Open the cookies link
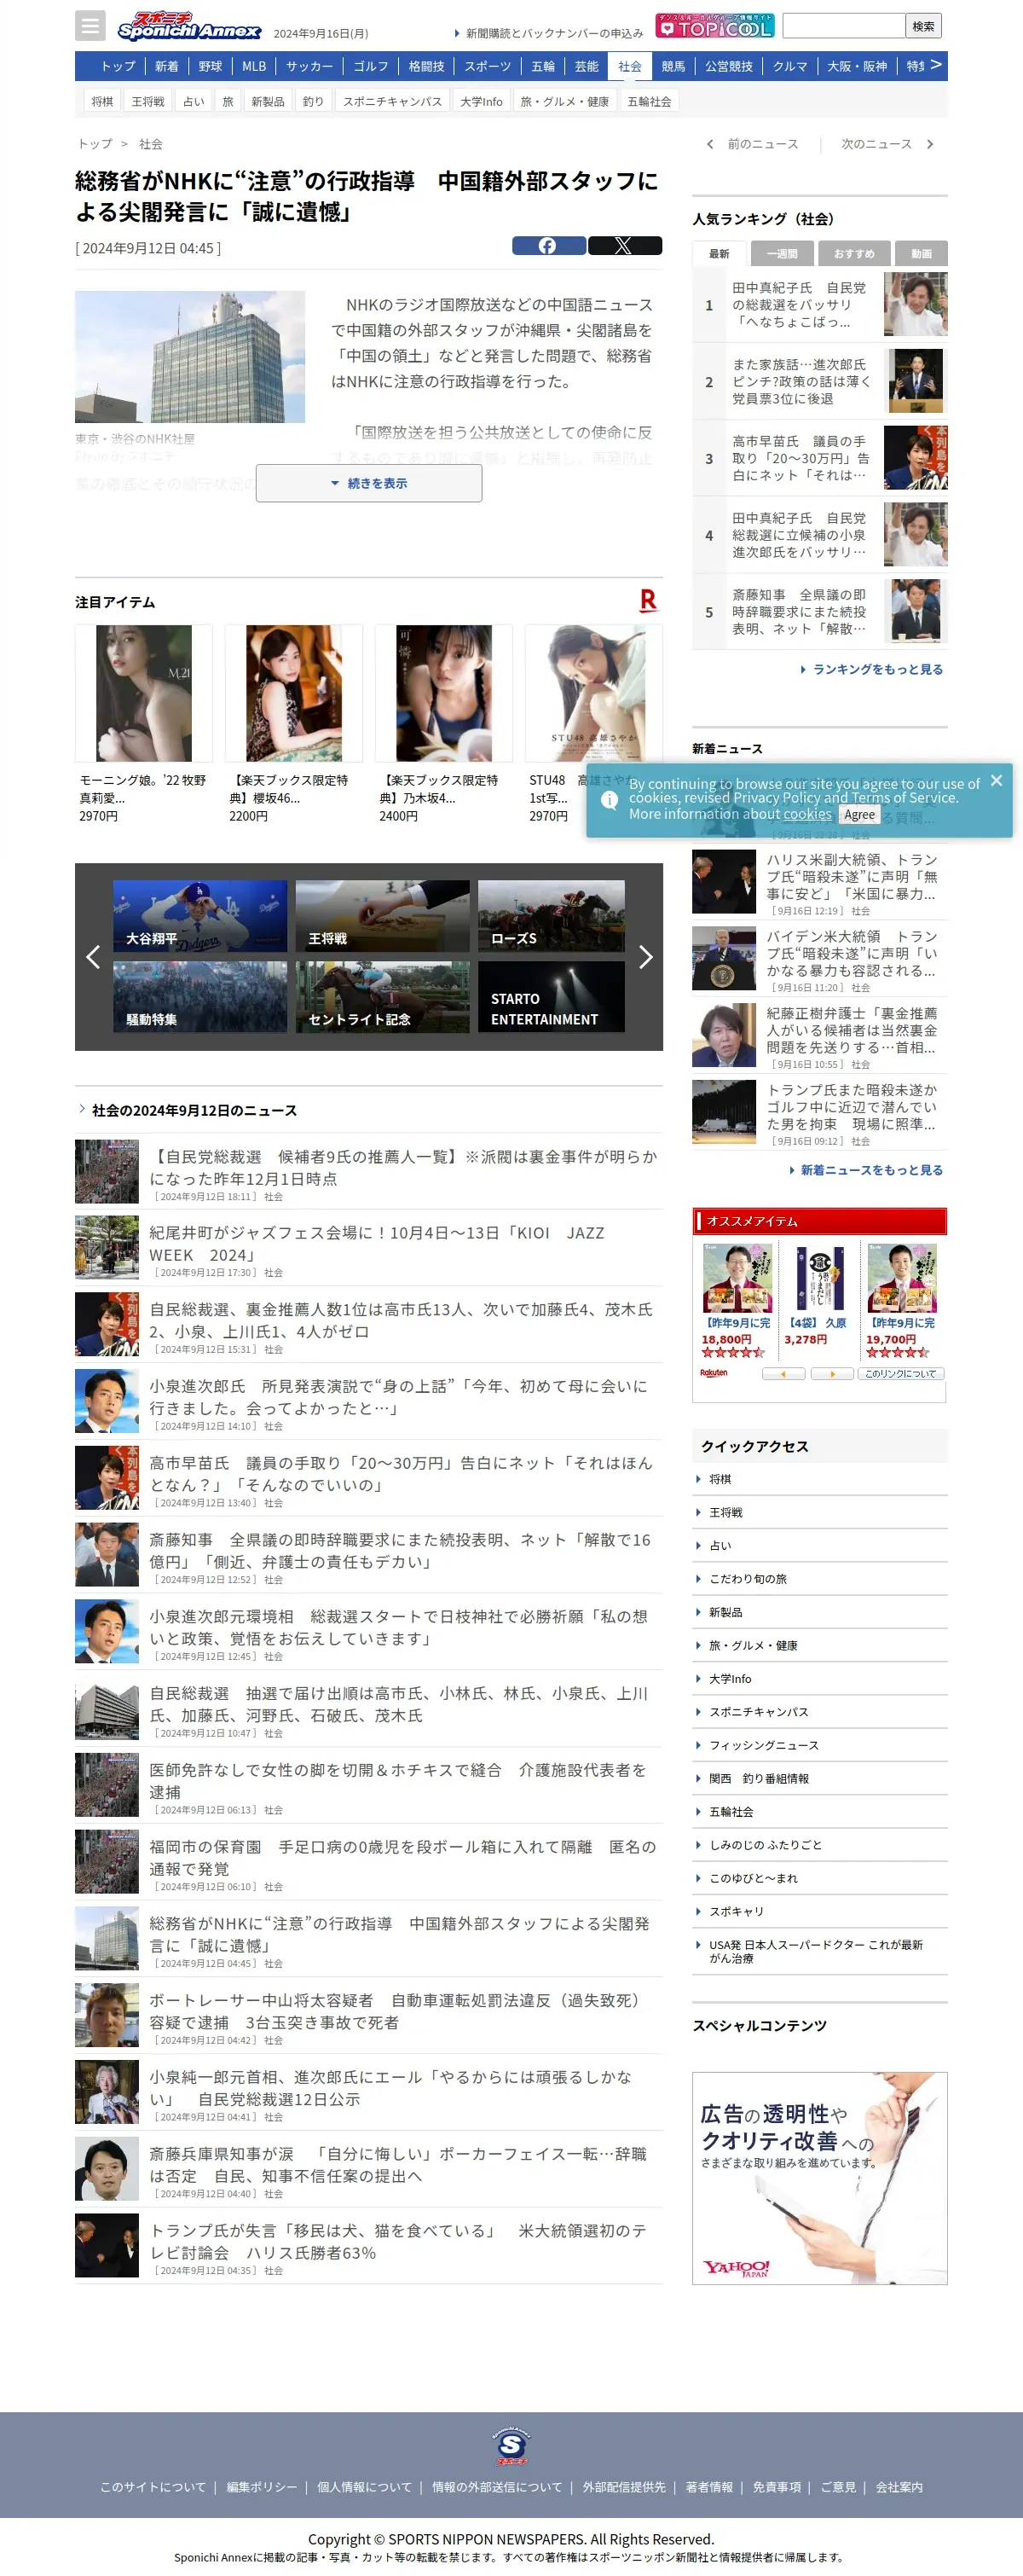 [x=807, y=814]
